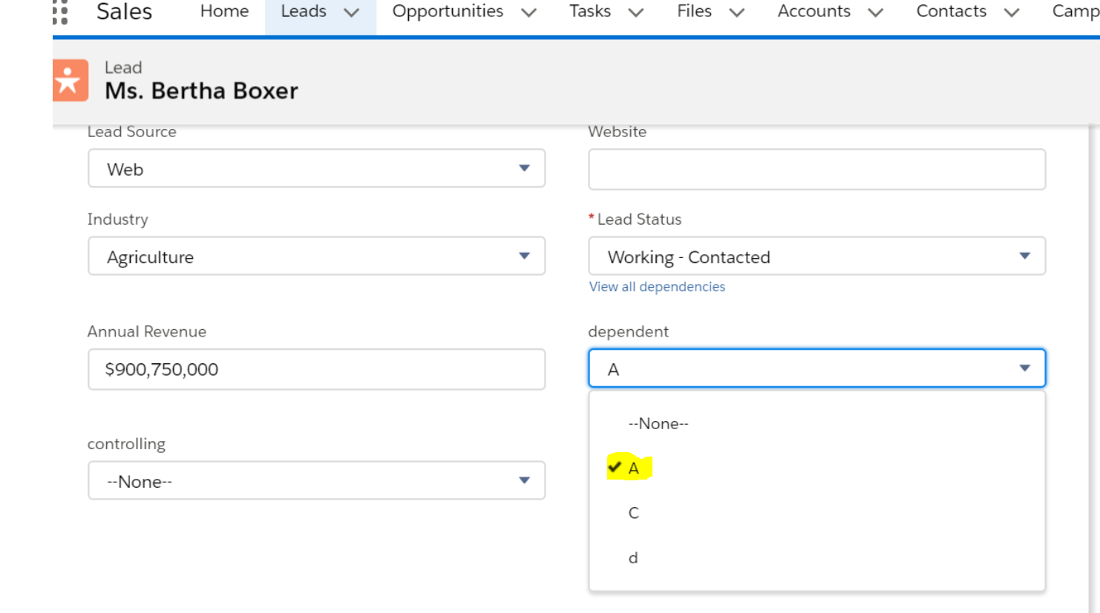The image size is (1100, 613).
Task: Go to the Home tab
Action: click(x=224, y=12)
